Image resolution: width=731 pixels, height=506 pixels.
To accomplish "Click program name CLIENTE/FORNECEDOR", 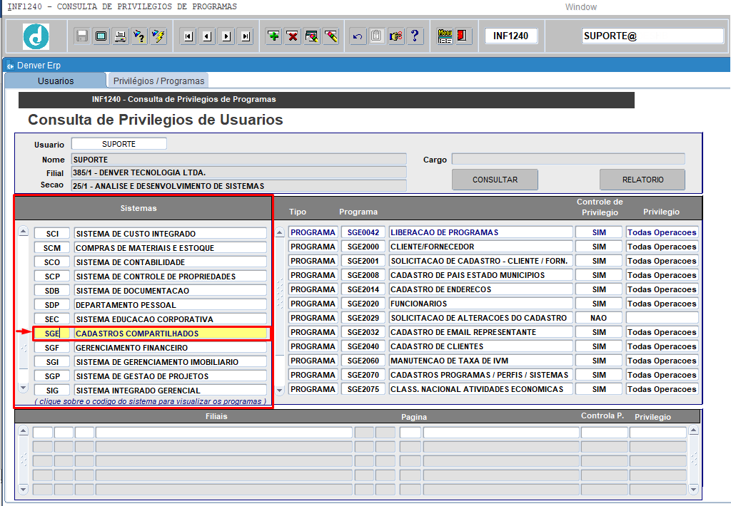I will (x=480, y=247).
